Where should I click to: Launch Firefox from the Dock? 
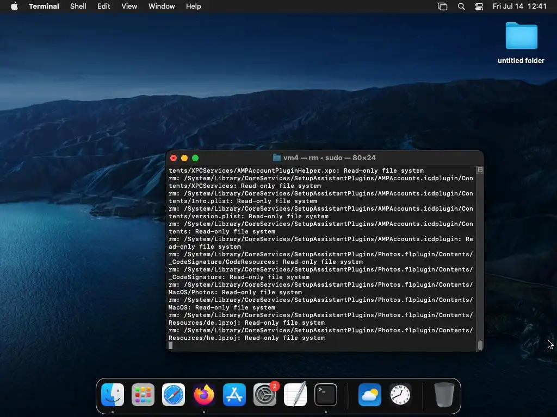click(x=204, y=395)
